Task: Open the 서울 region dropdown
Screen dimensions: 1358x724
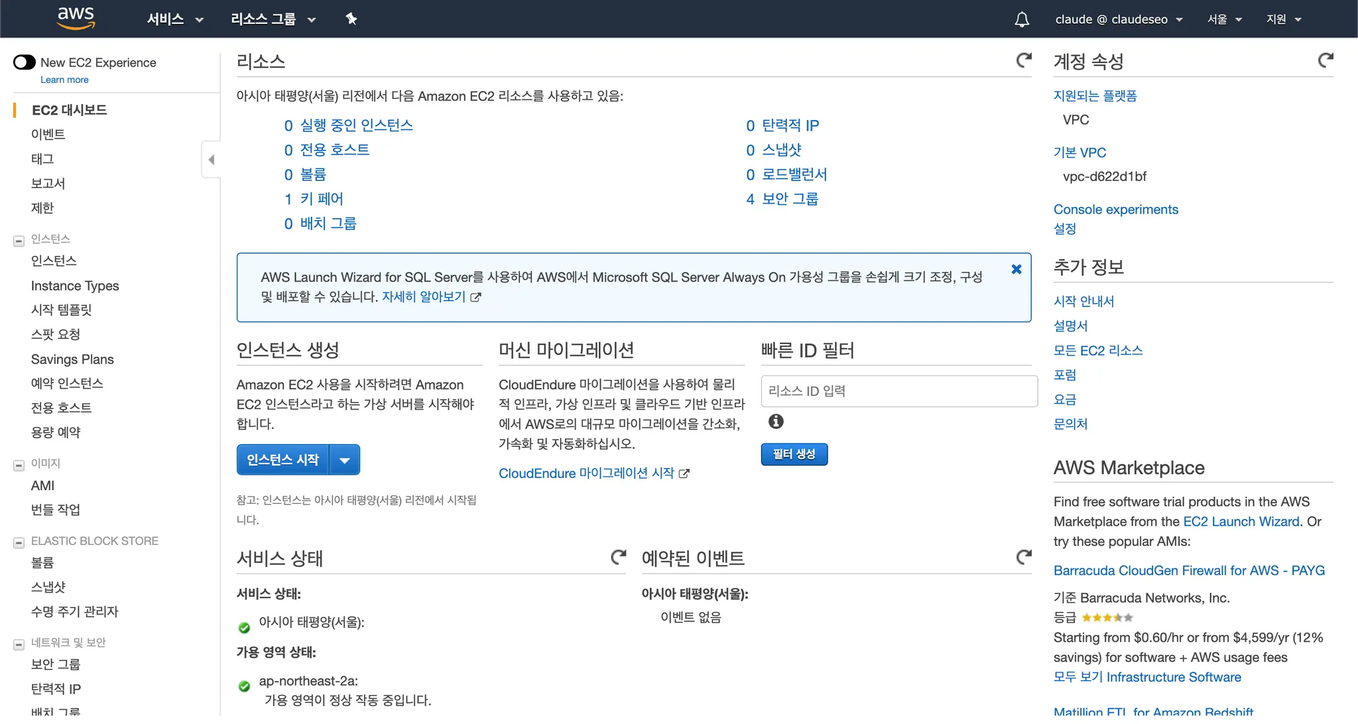Action: (x=1224, y=19)
